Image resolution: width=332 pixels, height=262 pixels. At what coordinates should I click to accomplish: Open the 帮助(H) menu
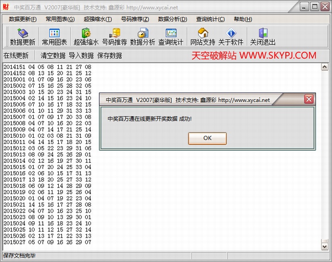coord(243,19)
